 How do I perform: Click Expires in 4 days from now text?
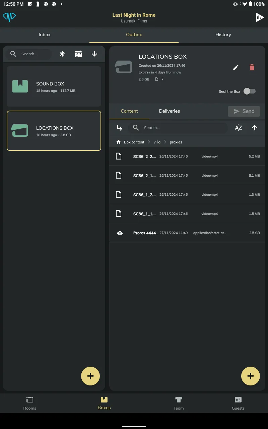[x=160, y=72]
